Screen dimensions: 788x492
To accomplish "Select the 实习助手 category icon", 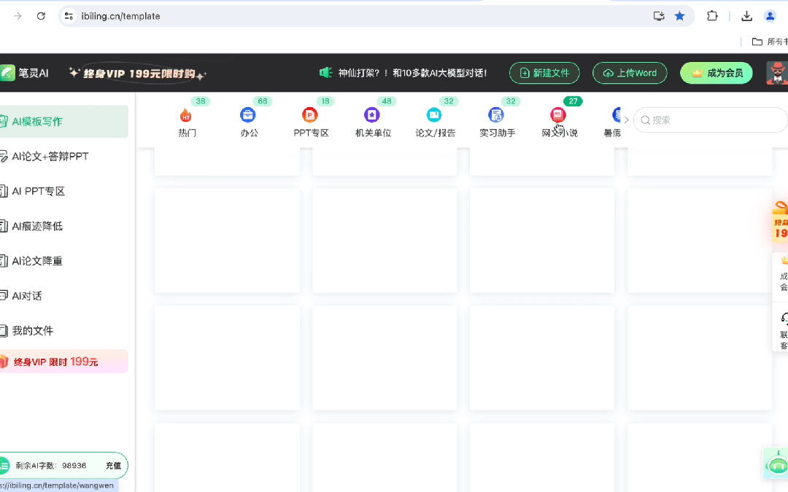I will pos(496,115).
